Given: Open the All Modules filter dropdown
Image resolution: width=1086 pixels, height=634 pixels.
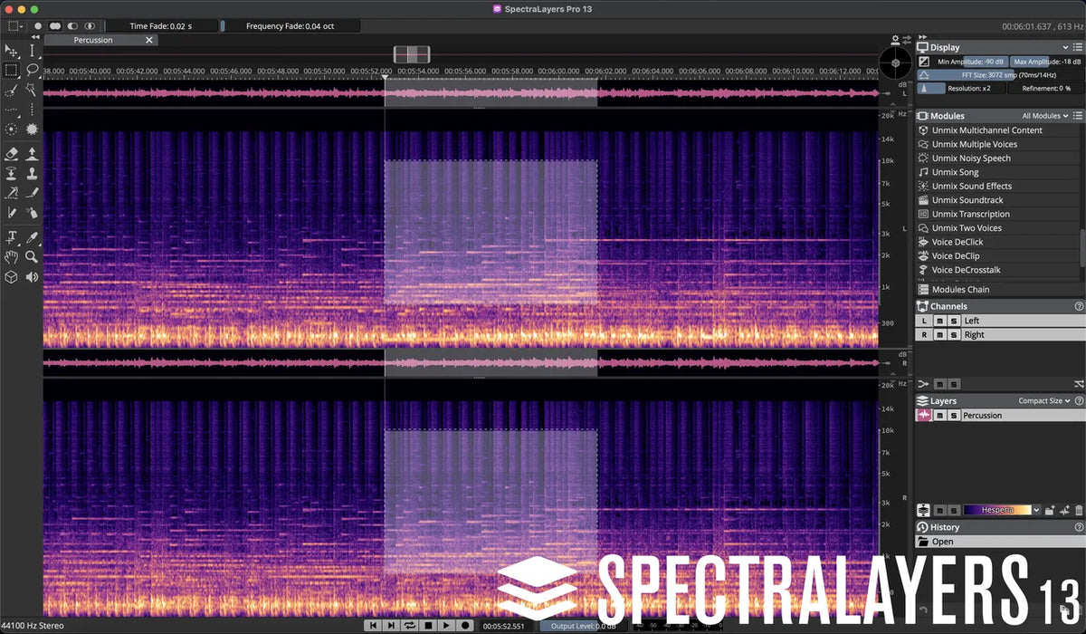Looking at the screenshot, I should tap(1045, 116).
